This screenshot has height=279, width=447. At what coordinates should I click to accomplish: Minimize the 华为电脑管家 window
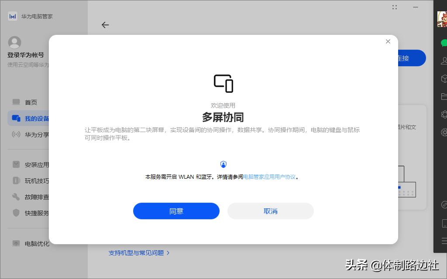tap(416, 7)
